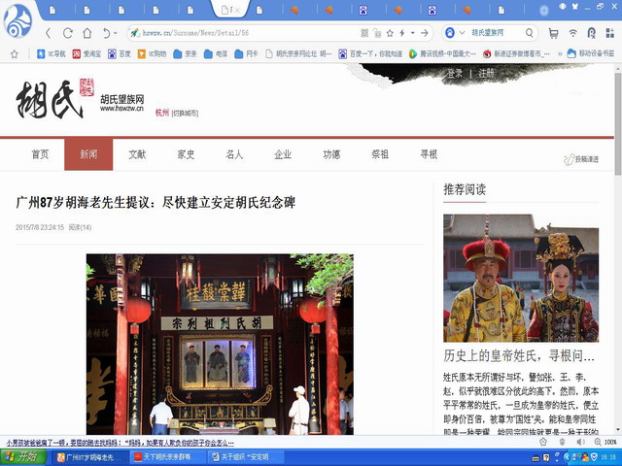Close the active tab with X

[237, 11]
